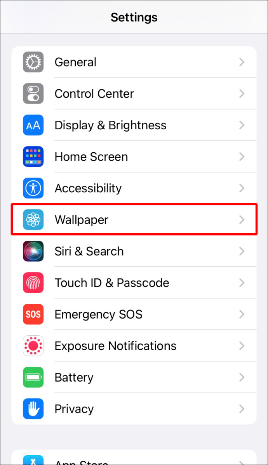The image size is (268, 465).
Task: Open Touch ID & Passcode menu
Action: click(x=134, y=283)
